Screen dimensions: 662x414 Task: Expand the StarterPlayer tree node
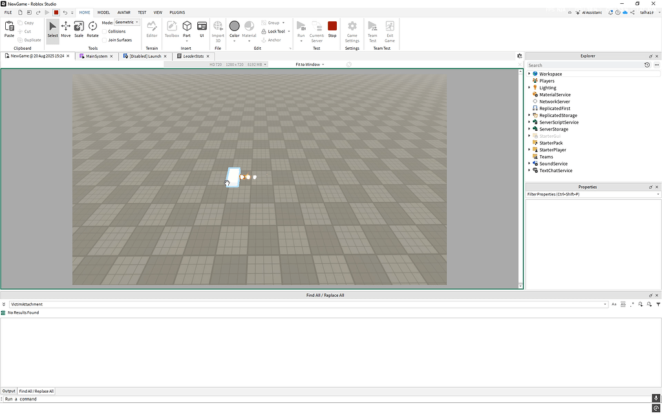pos(529,150)
